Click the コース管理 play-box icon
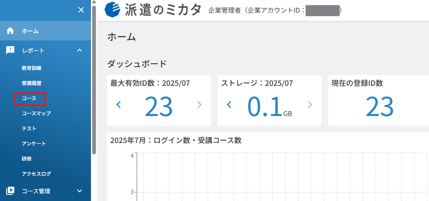429x201 pixels. [x=10, y=191]
